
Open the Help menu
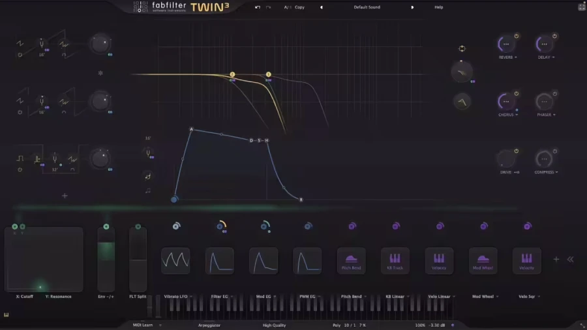point(438,7)
